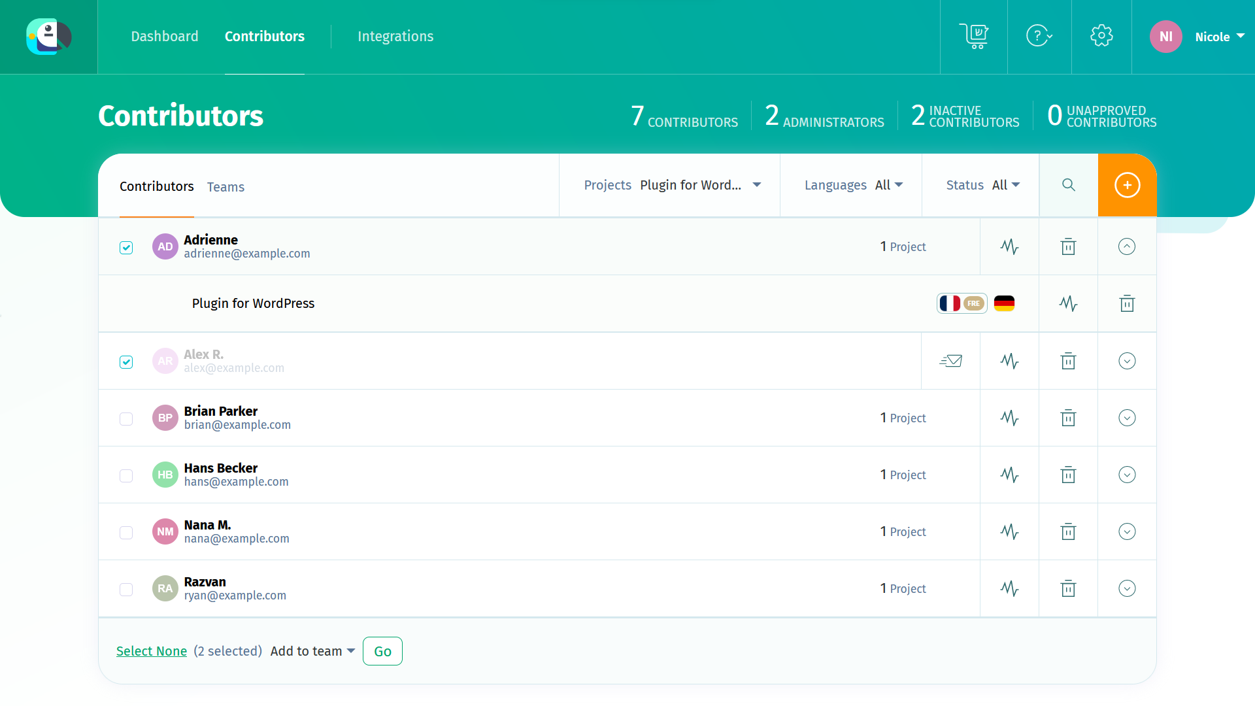Click the 0 Unapproved Contributors stat
The image size is (1255, 706).
click(1102, 116)
